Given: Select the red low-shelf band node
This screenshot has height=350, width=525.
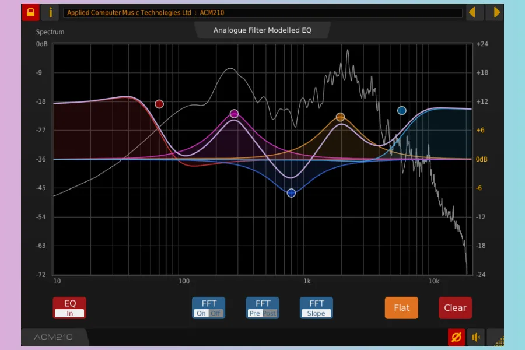Looking at the screenshot, I should tap(159, 104).
